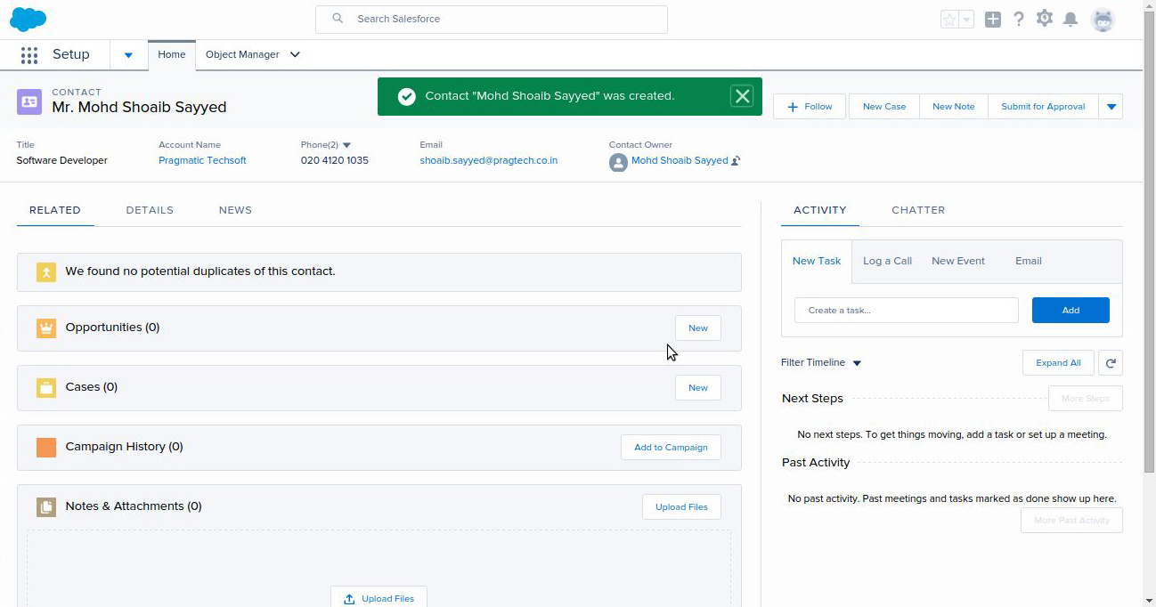
Task: Open the Cases (0) related list
Action: click(x=92, y=387)
